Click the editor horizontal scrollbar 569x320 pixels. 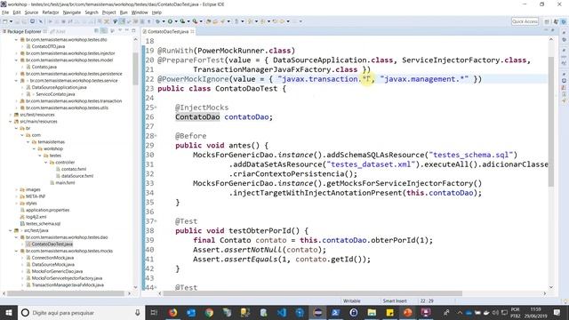click(x=313, y=293)
